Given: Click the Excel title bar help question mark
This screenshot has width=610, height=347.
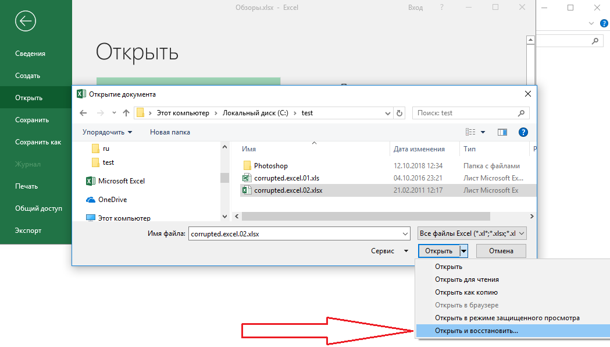Looking at the screenshot, I should [441, 8].
